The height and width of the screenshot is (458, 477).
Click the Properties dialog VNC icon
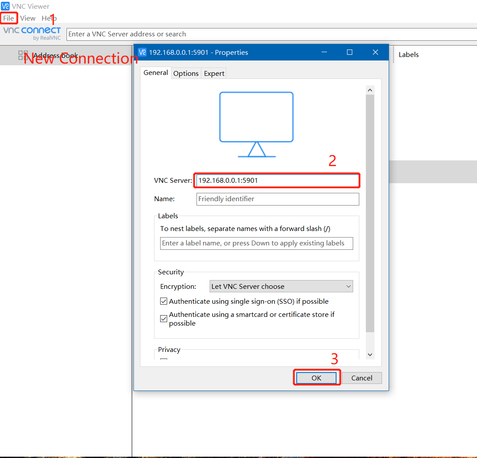(142, 52)
